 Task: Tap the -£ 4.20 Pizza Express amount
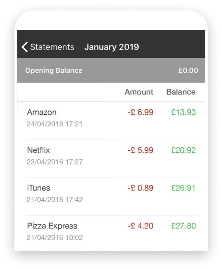[140, 226]
